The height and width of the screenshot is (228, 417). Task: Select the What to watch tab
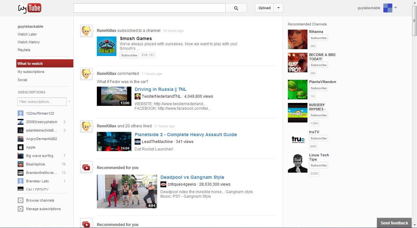tap(45, 64)
